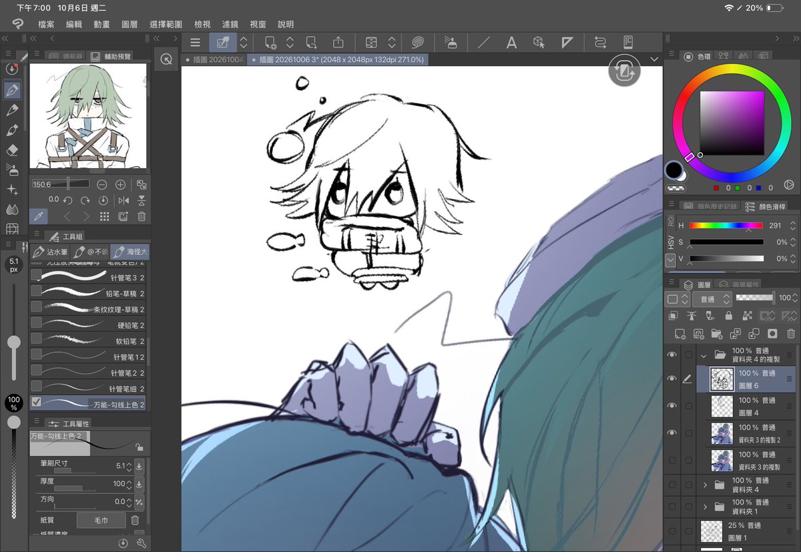Image resolution: width=801 pixels, height=552 pixels.
Task: Switch to the 插圖 20261004 canvas tab
Action: (214, 59)
